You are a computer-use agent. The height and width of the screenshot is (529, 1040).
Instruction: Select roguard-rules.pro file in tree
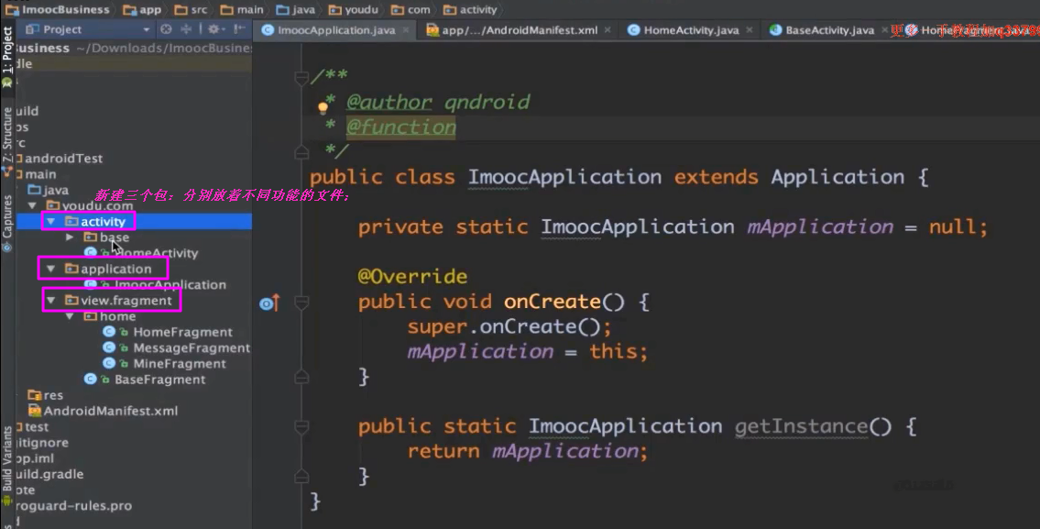(73, 506)
